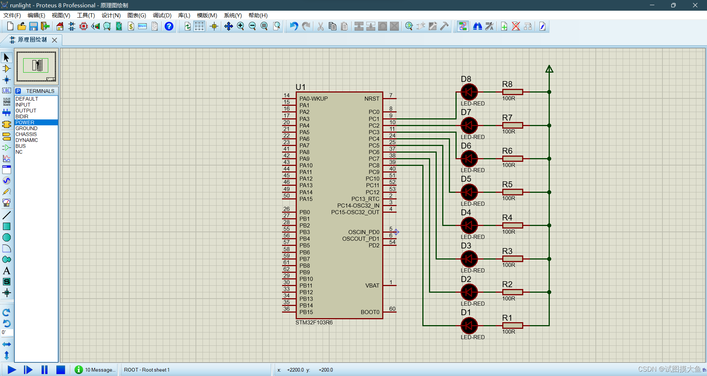This screenshot has height=376, width=707.
Task: View the 10 simulation messages
Action: 94,370
